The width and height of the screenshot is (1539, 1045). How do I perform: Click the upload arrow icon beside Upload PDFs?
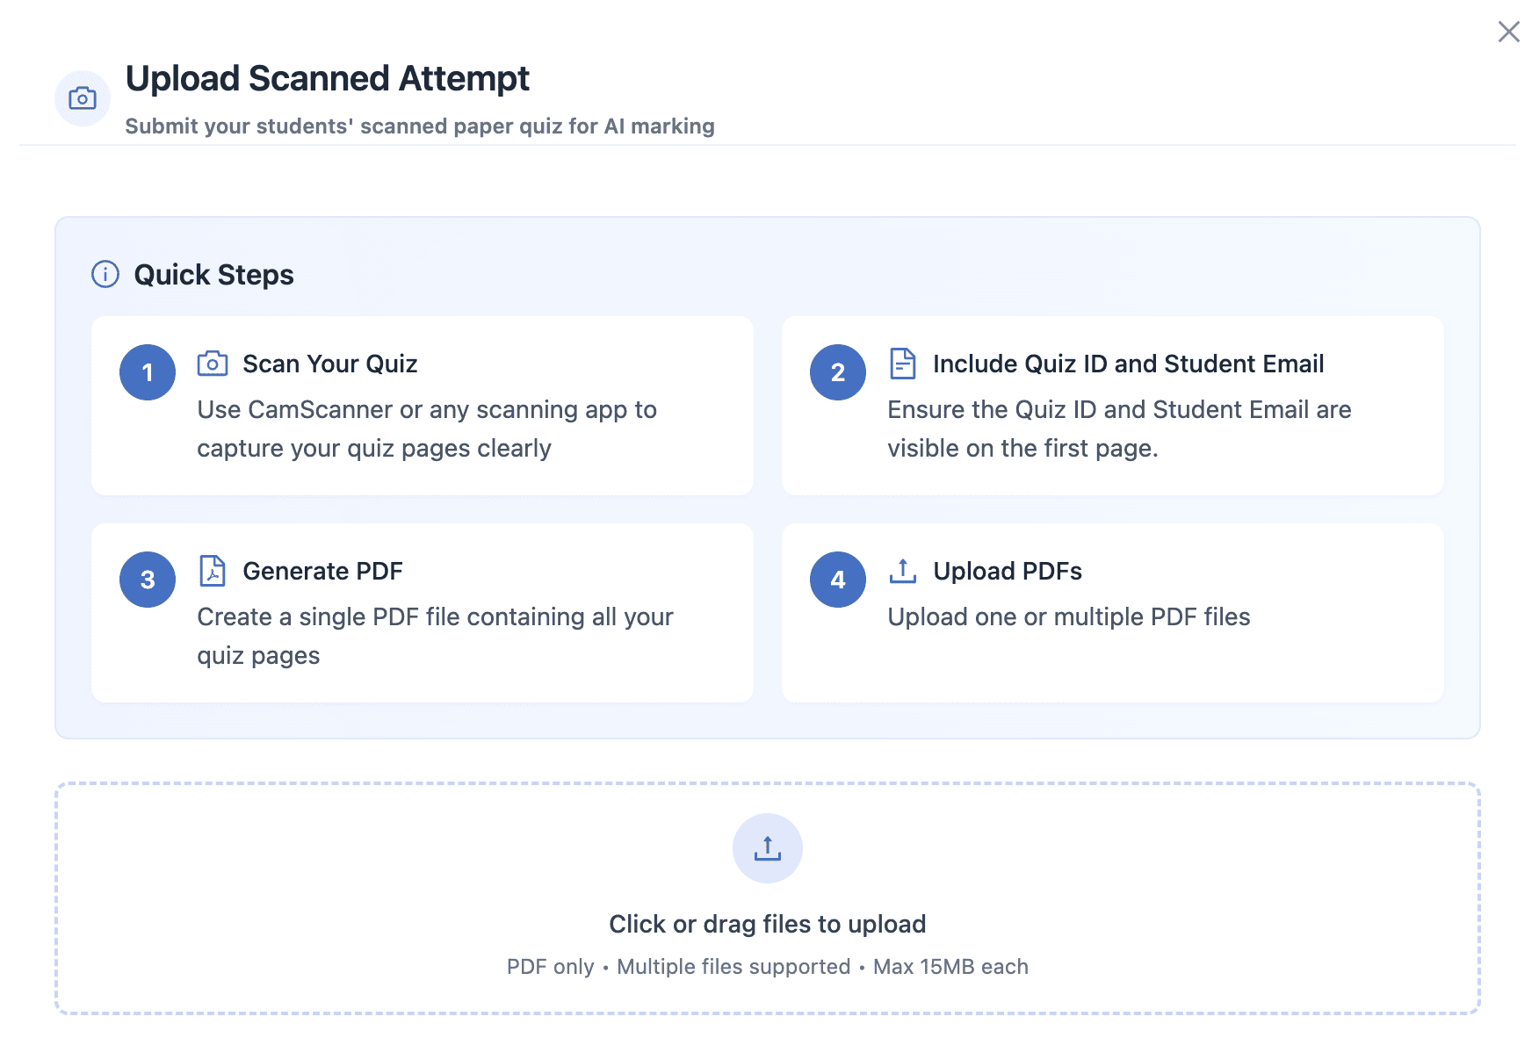[902, 571]
